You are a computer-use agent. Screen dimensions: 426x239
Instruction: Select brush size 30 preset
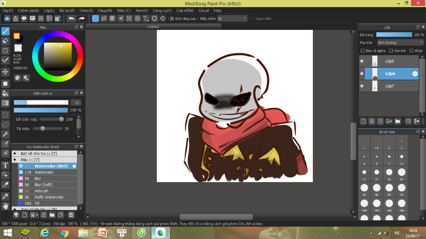pos(364,189)
